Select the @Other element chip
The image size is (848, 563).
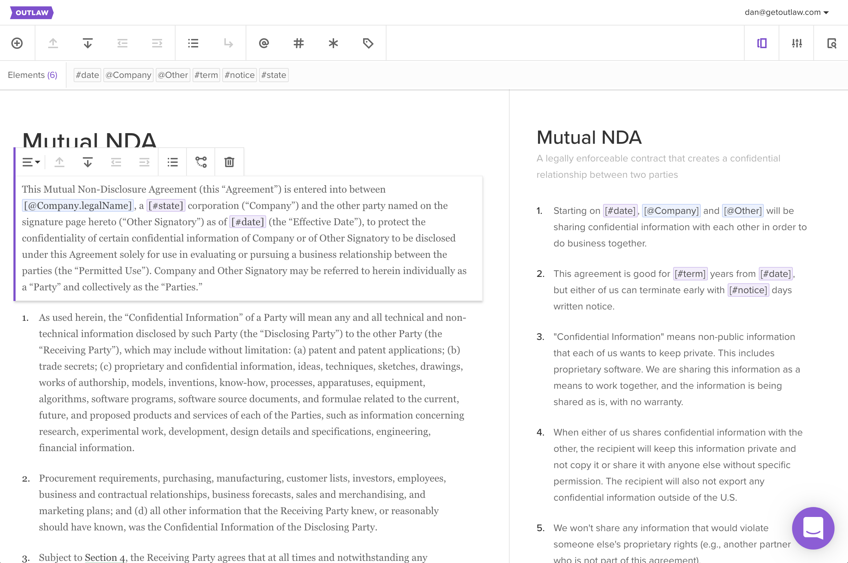[x=173, y=75]
